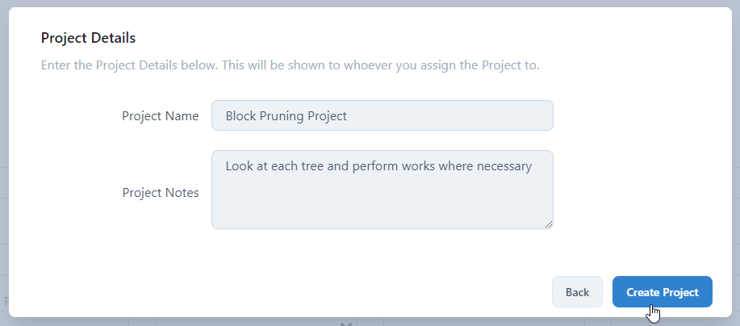Click the empty area in Project Notes box
The width and height of the screenshot is (740, 326).
(382, 206)
